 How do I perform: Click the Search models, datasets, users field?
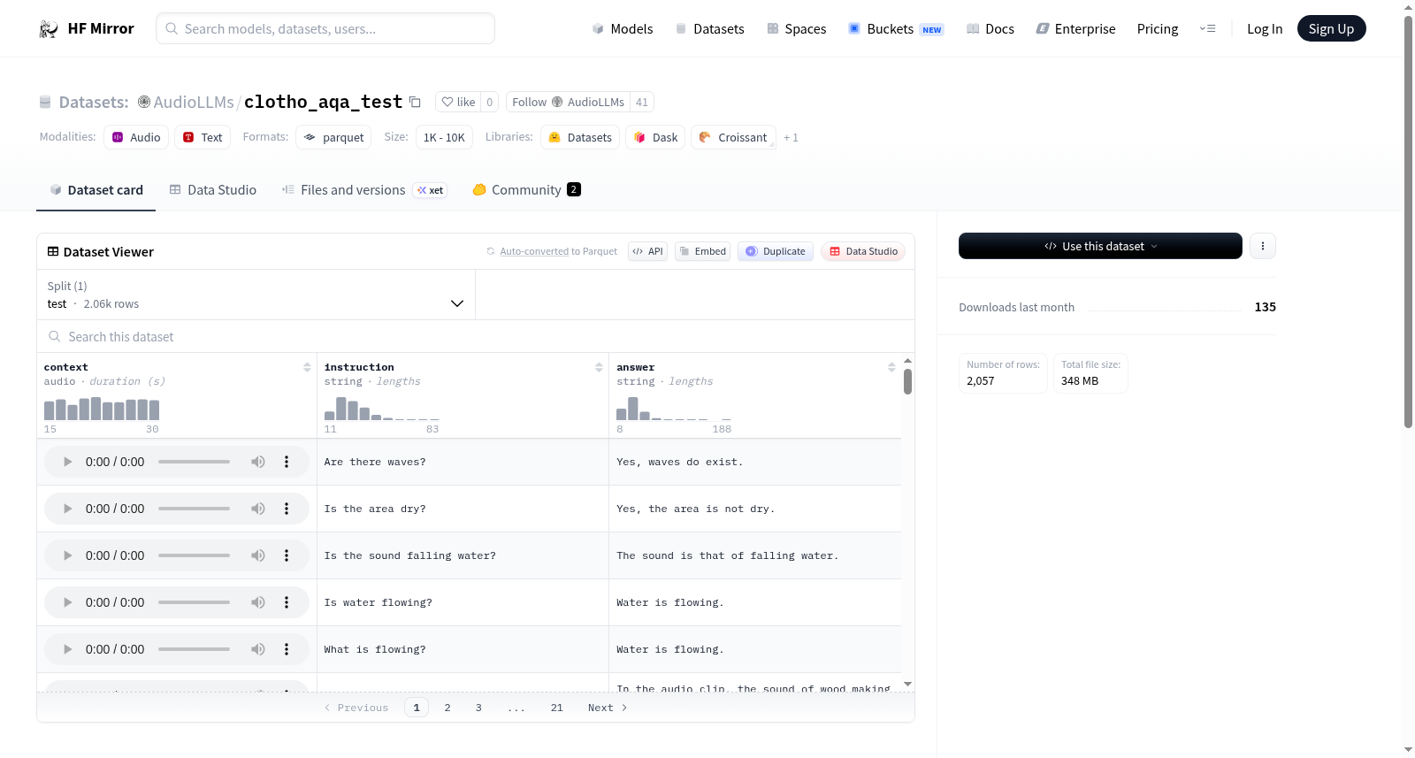click(x=325, y=28)
